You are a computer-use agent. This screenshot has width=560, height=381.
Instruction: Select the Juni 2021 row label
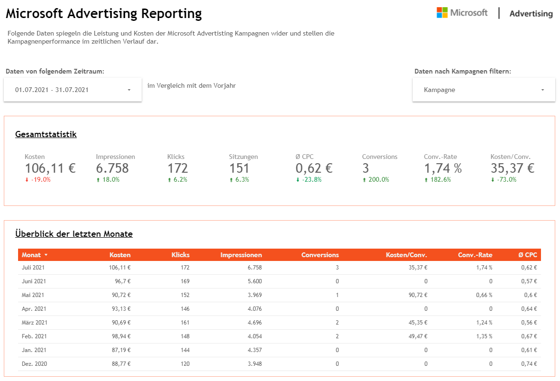point(34,281)
